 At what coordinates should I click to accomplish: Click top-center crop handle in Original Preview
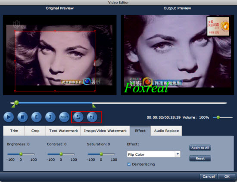click(55, 31)
